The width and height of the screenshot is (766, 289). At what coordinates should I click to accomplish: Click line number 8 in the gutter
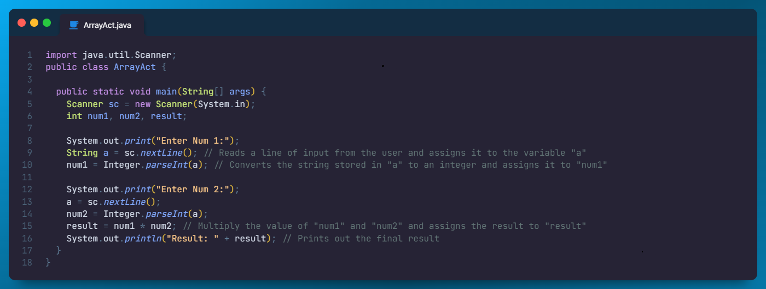click(x=29, y=140)
